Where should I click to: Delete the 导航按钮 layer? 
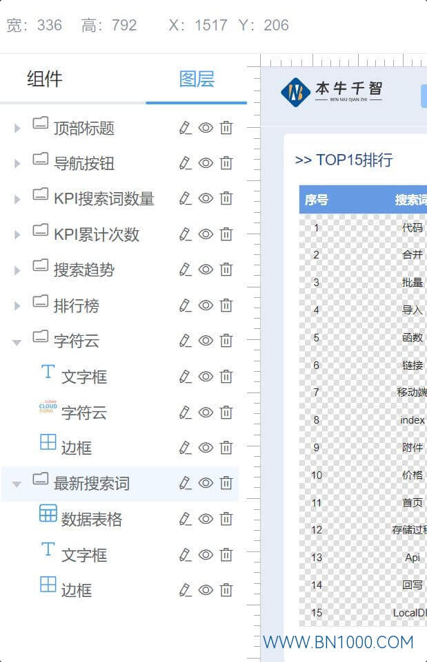226,163
